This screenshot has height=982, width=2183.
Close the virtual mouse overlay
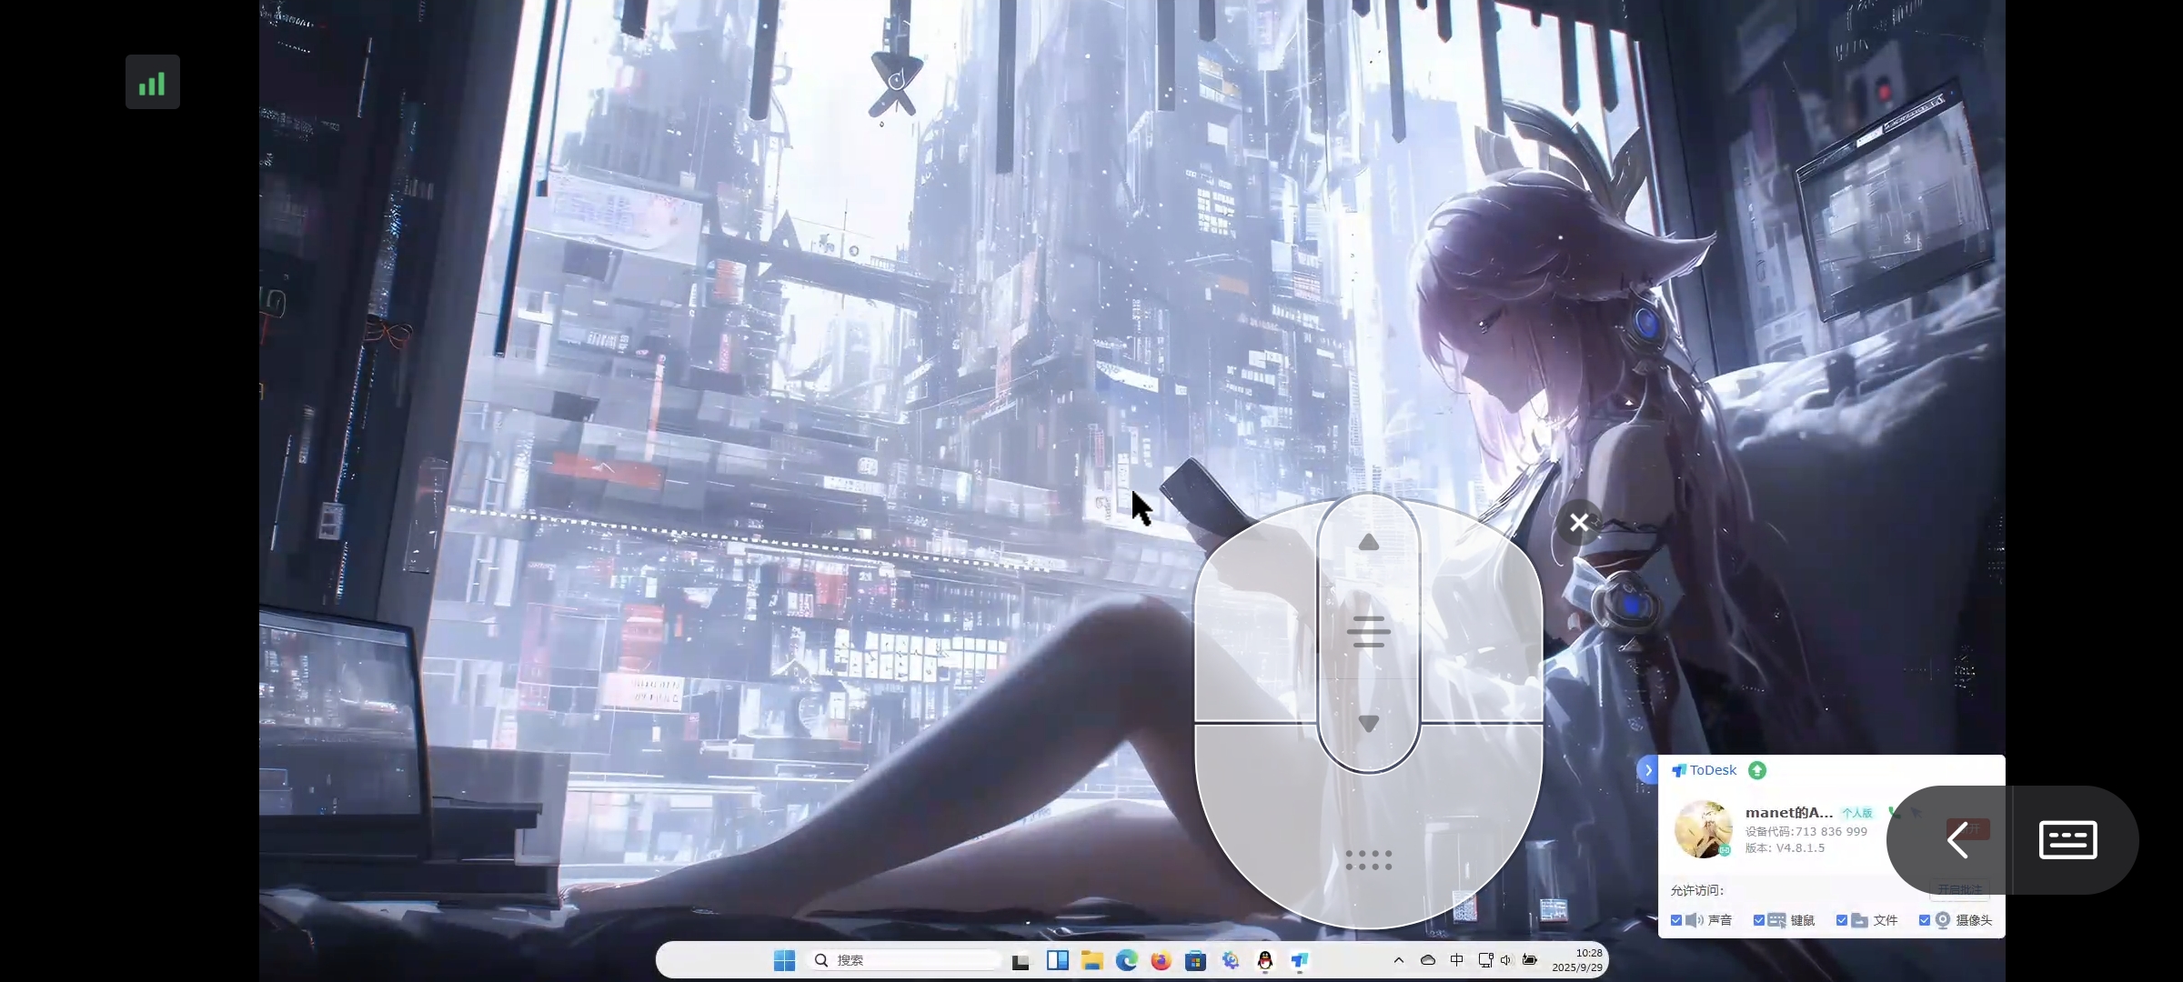(1579, 523)
